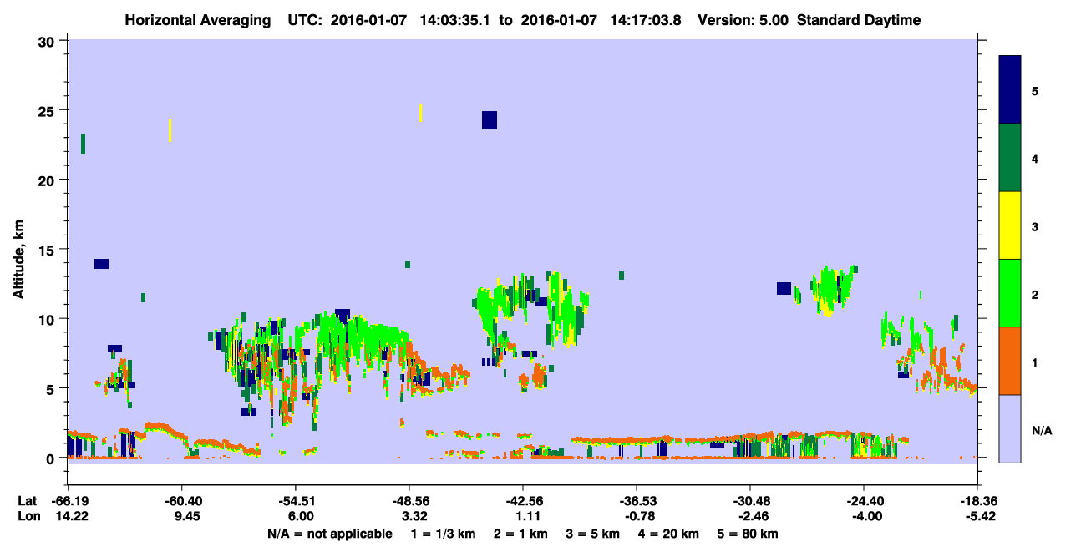Click latitude value '-24.40'
Image resolution: width=1086 pixels, height=557 pixels.
click(864, 501)
